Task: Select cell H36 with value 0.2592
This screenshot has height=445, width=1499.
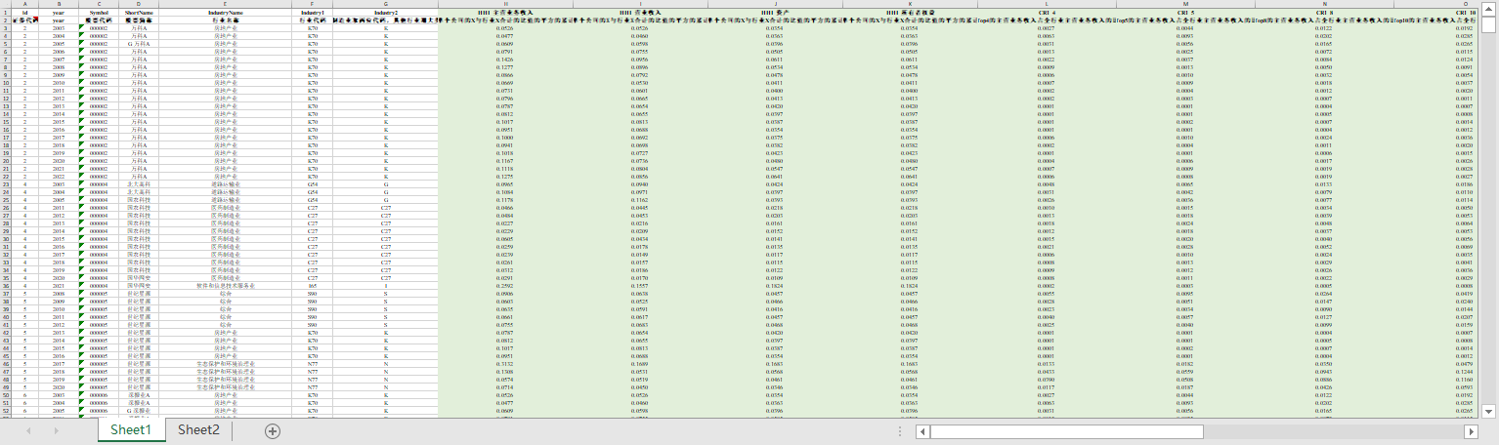Action: click(x=505, y=285)
